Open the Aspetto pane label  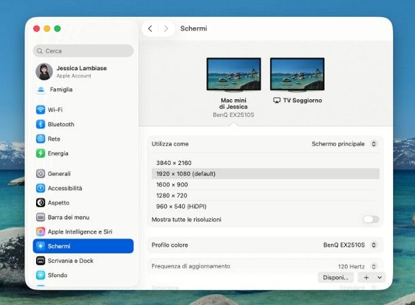coord(59,202)
